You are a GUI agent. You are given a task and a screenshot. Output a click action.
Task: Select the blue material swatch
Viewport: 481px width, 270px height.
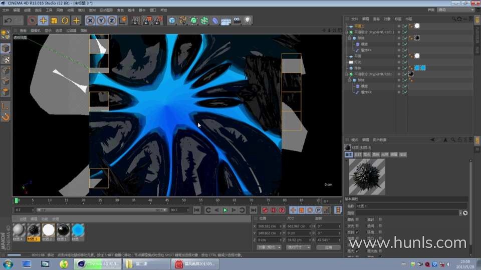coord(78,230)
